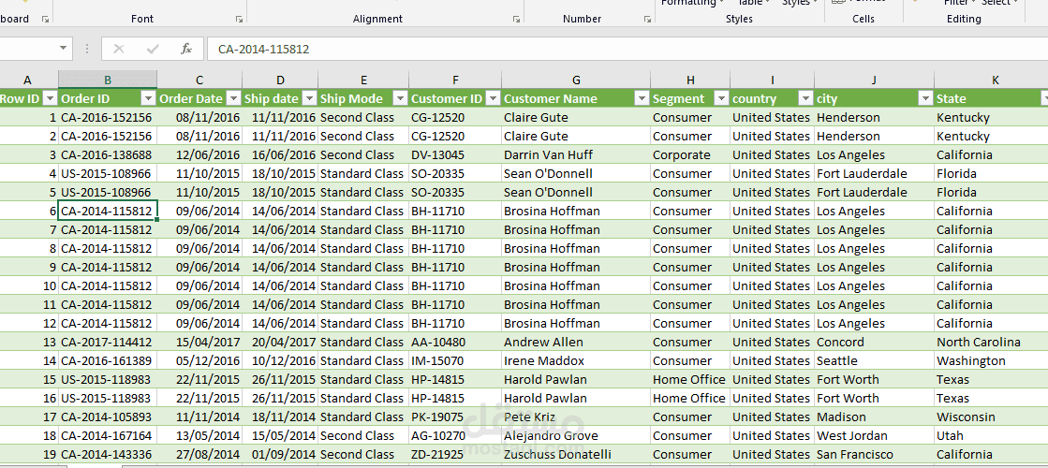Click city cell Seattle
This screenshot has height=468, width=1048.
tap(874, 360)
